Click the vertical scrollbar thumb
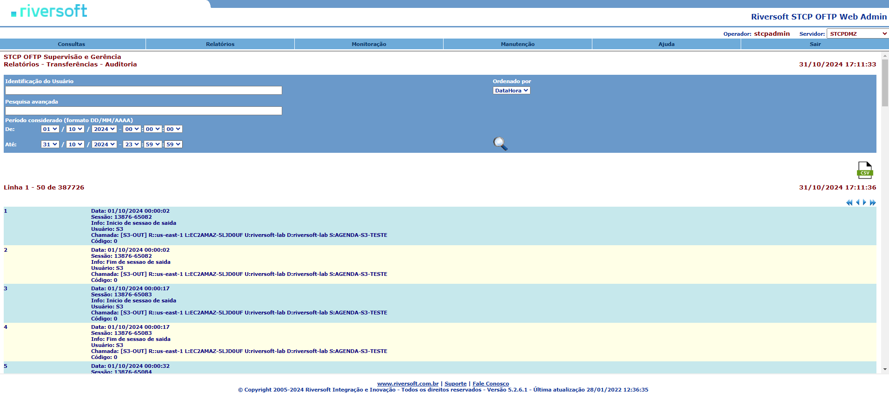This screenshot has width=889, height=405. click(885, 83)
